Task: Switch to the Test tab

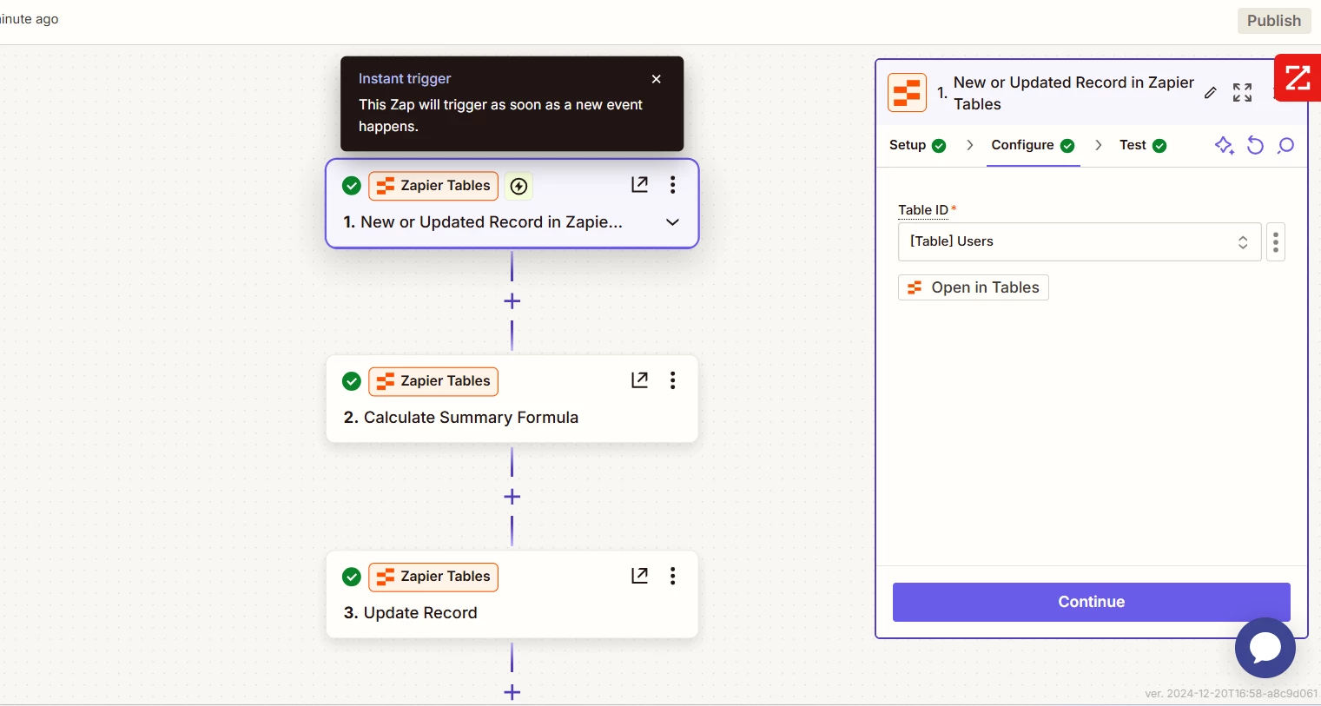Action: pos(1142,145)
